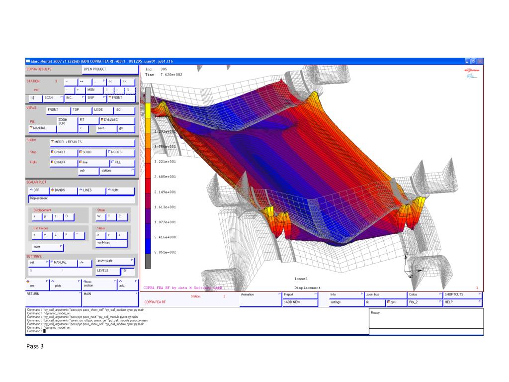This screenshot has width=509, height=382.
Task: Select the adv. radio option
Action: 128,285
